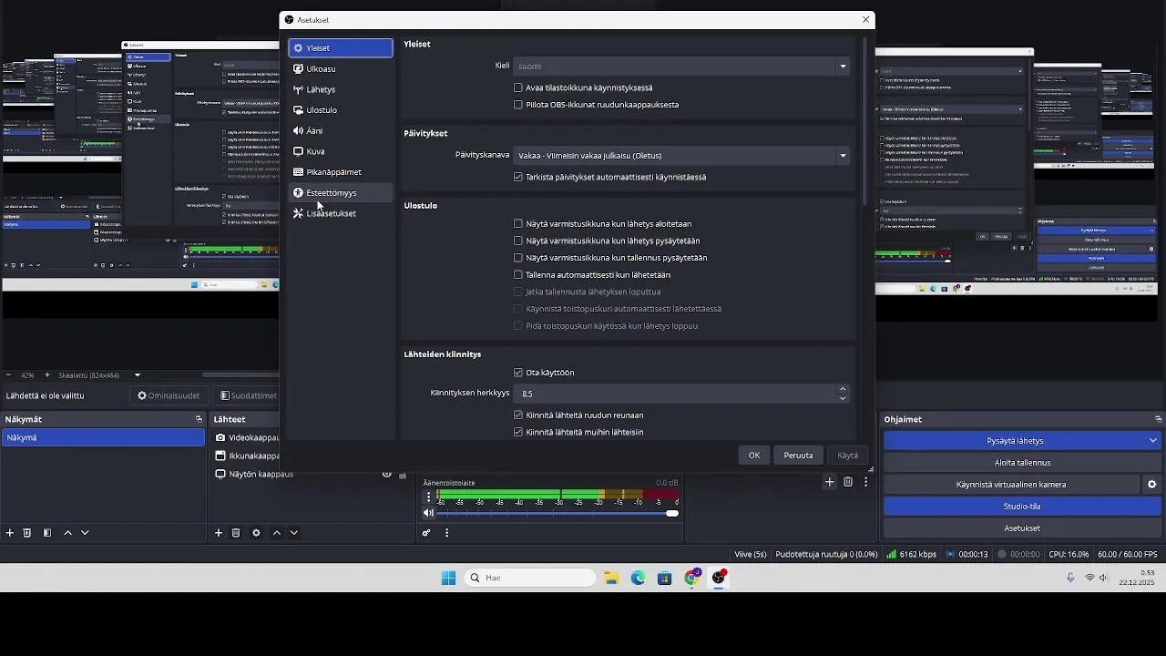This screenshot has height=656, width=1166.
Task: Uncheck Kiinnitä lähteitä muihin lähteisiin
Action: click(518, 432)
